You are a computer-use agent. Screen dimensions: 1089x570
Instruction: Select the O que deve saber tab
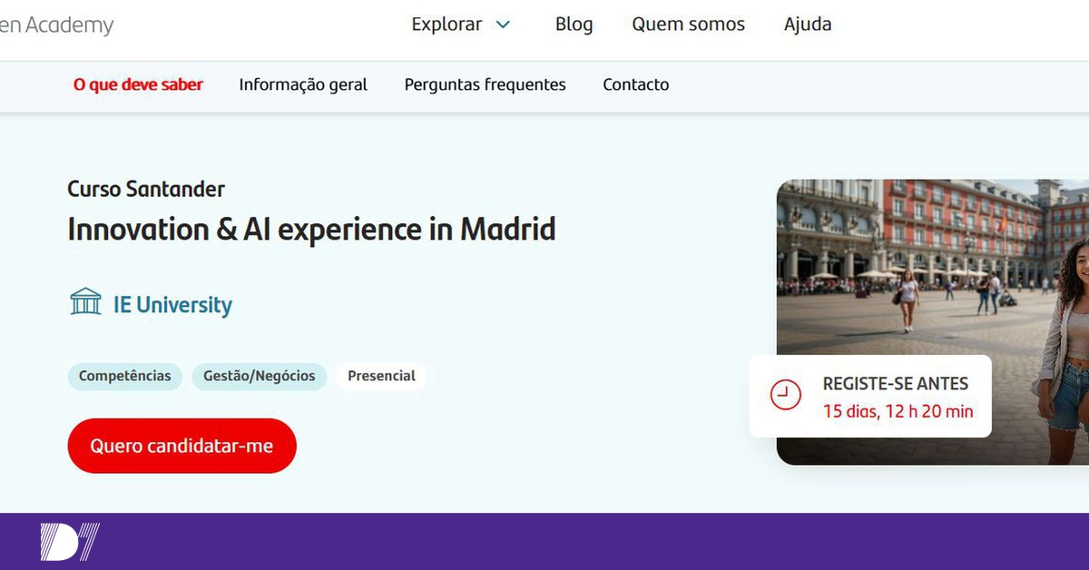[138, 84]
